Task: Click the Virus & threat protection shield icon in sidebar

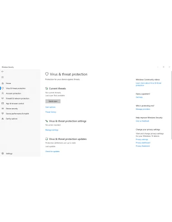Action: 3,88
